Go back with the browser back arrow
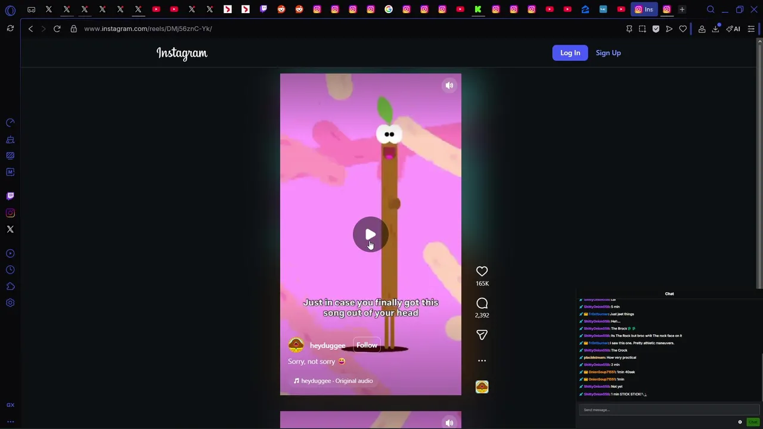Image resolution: width=763 pixels, height=429 pixels. click(30, 29)
